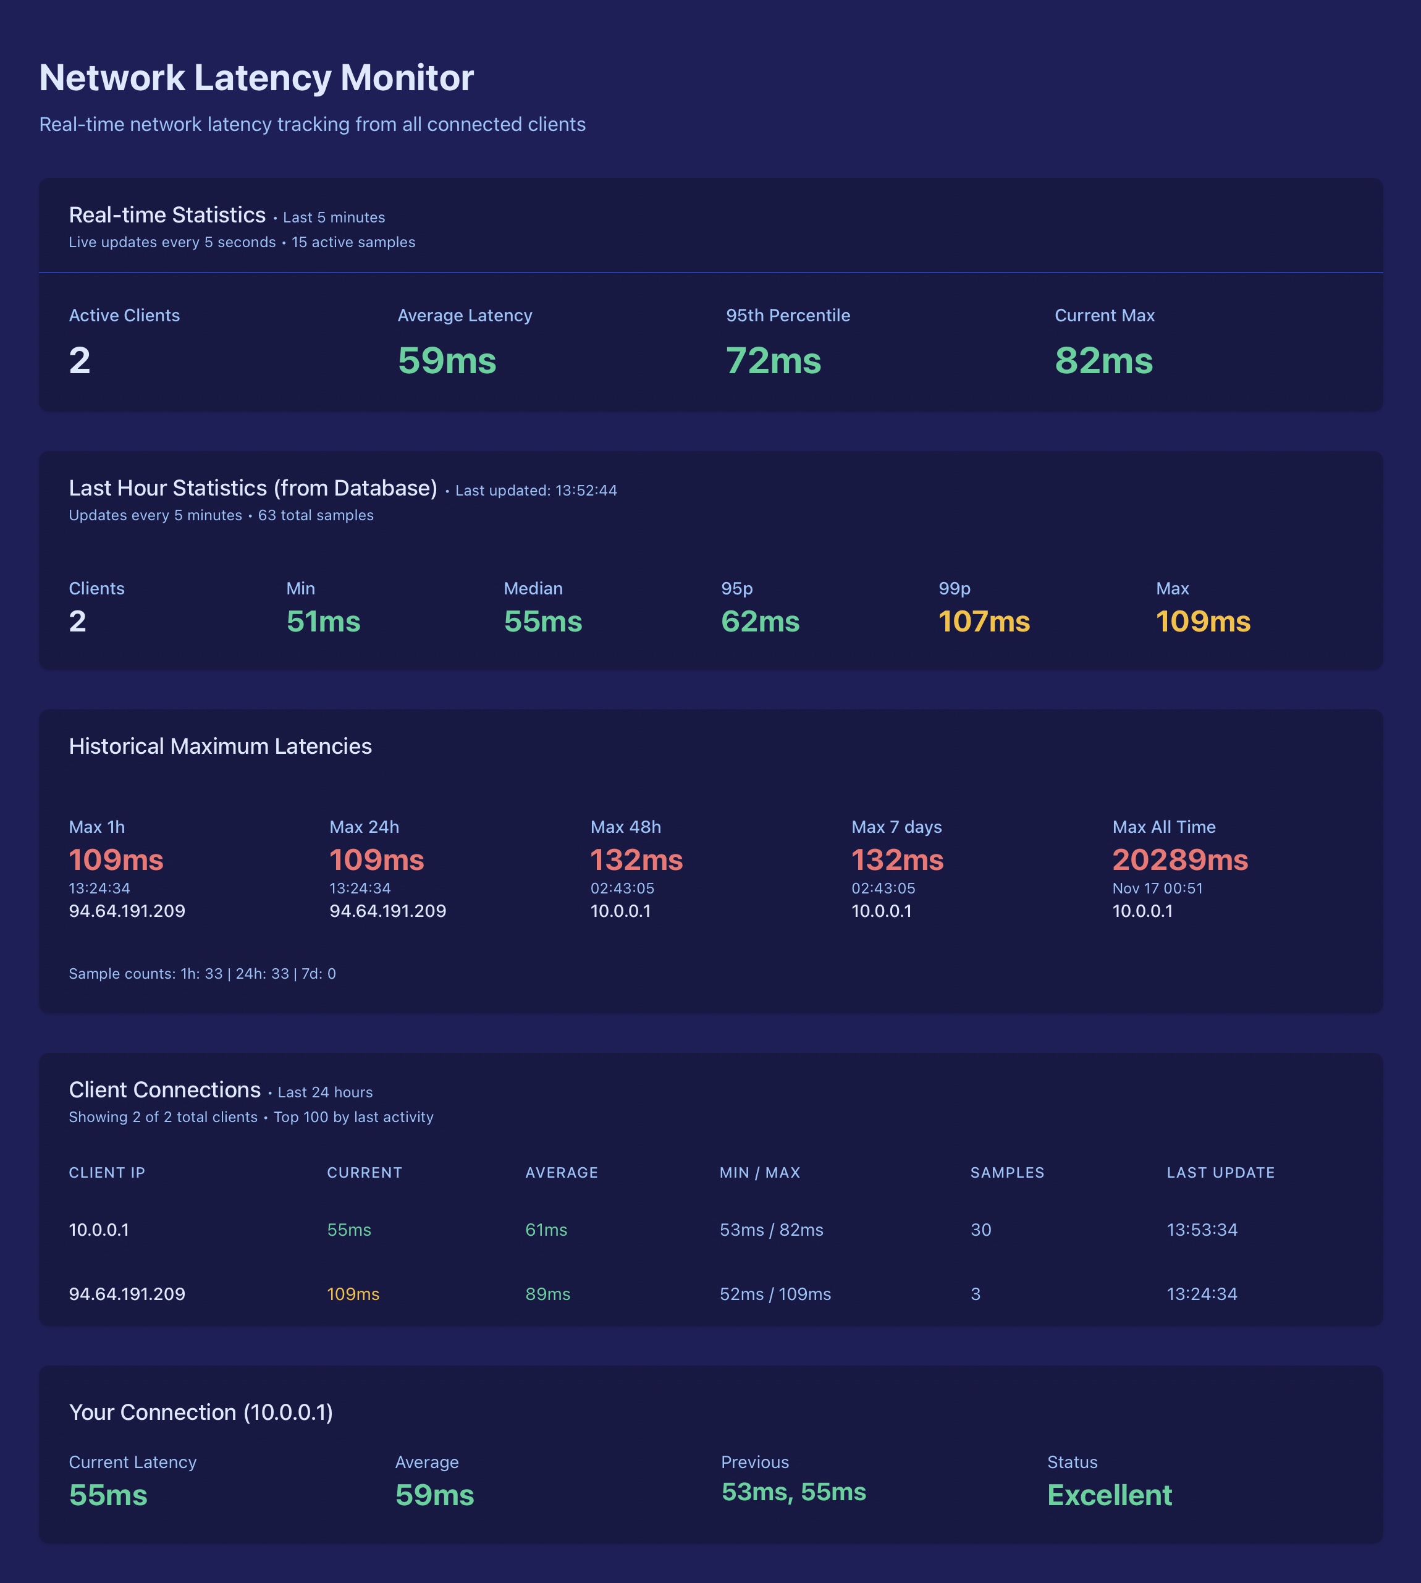This screenshot has width=1421, height=1583.
Task: Sort by the SAMPLES column header
Action: pos(1007,1172)
